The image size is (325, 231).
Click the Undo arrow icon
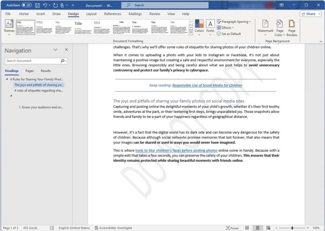[45, 5]
